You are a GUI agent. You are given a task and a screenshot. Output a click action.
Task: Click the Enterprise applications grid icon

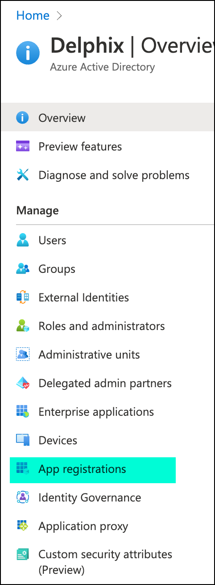point(22,412)
